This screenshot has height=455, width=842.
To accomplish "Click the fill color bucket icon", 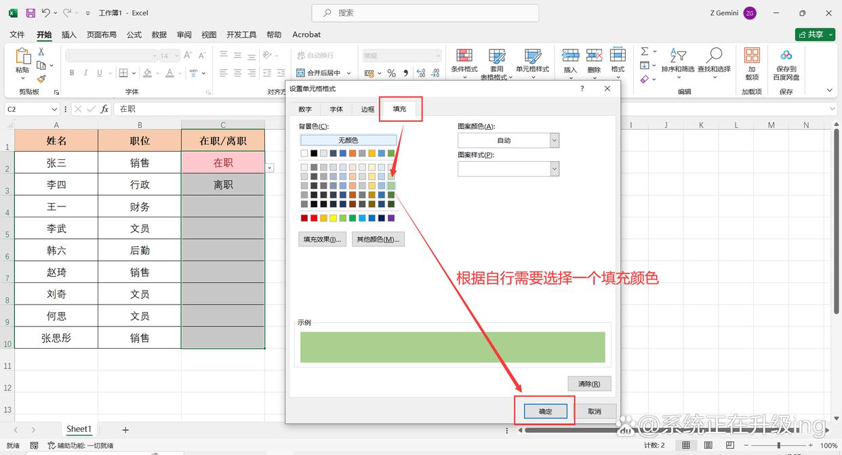I will [x=148, y=72].
